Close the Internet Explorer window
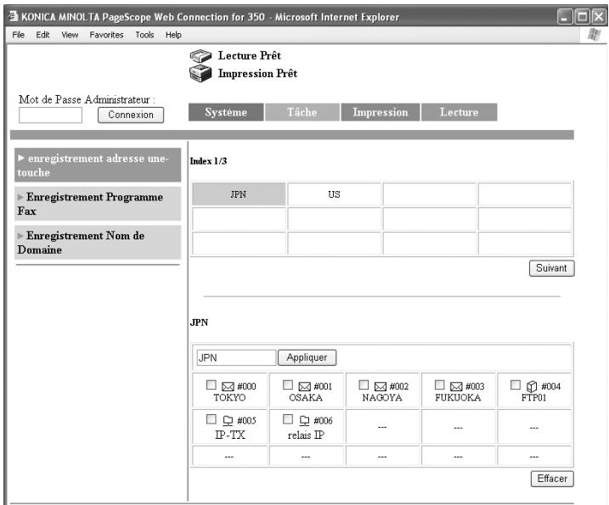This screenshot has width=609, height=505. click(599, 17)
